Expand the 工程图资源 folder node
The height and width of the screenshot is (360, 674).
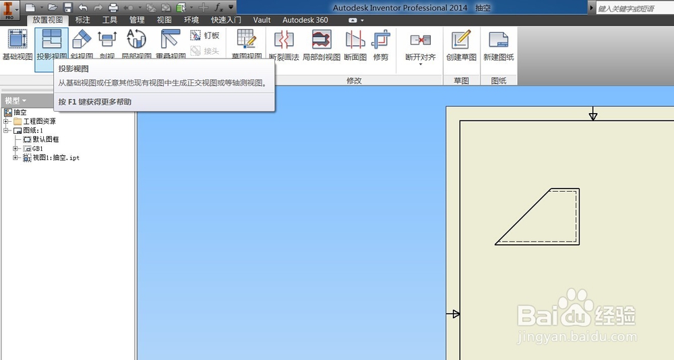tap(7, 121)
